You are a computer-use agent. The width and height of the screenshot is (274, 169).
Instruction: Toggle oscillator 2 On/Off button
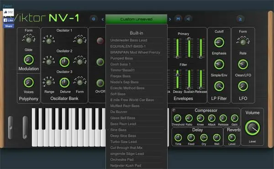tap(100, 62)
